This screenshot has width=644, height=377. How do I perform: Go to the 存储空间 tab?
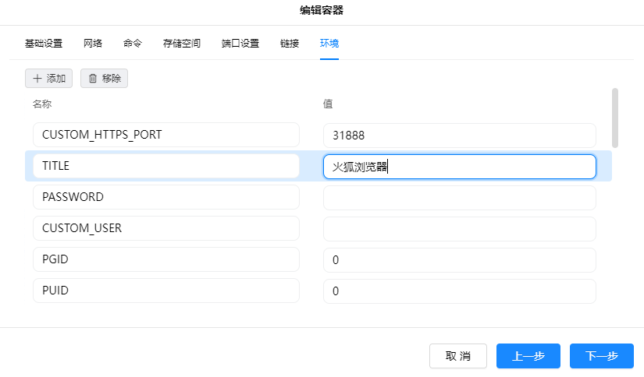[182, 44]
